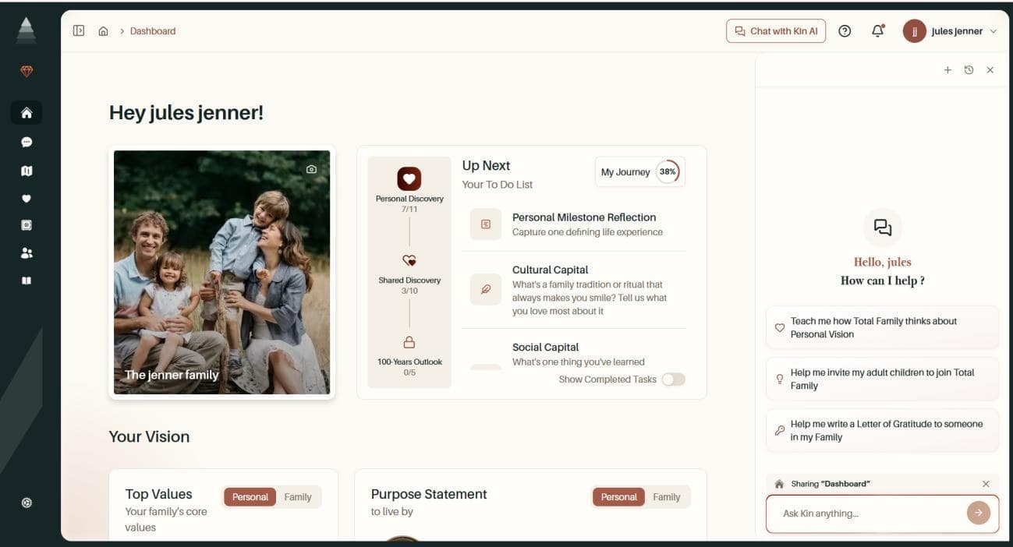Select Family in Purpose Statement toggle
This screenshot has width=1013, height=547.
667,497
